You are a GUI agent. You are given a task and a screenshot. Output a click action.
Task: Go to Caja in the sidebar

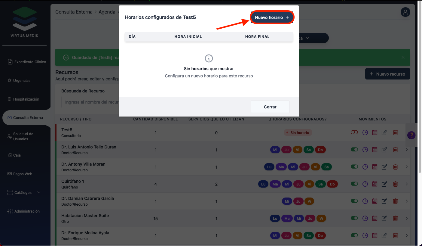tap(17, 155)
